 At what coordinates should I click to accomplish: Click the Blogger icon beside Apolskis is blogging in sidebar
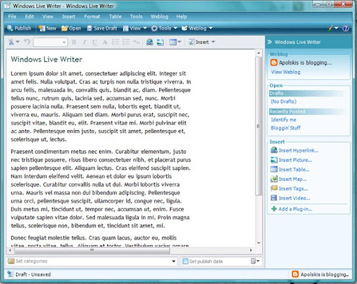274,63
